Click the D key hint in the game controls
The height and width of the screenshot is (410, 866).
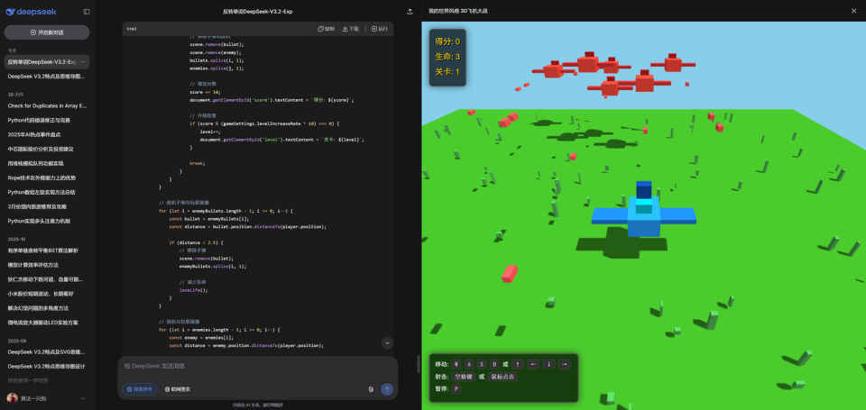coord(494,364)
